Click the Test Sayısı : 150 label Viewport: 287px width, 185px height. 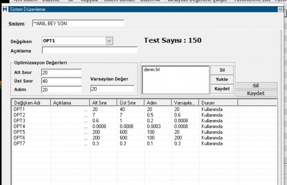[x=173, y=40]
